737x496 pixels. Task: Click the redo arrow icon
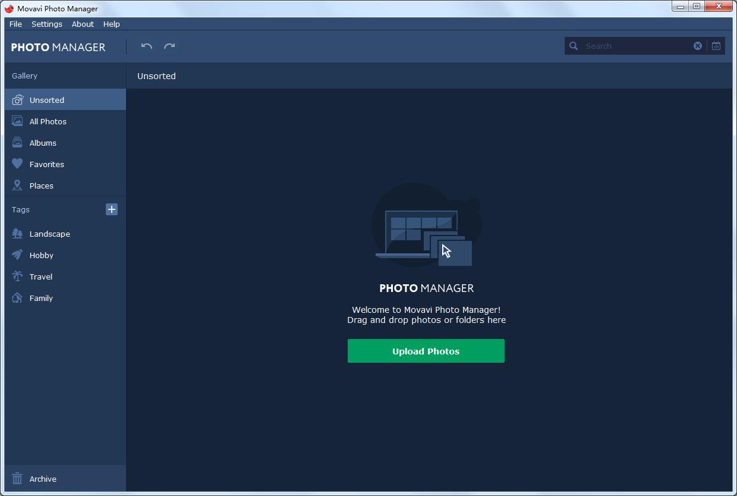pos(169,46)
